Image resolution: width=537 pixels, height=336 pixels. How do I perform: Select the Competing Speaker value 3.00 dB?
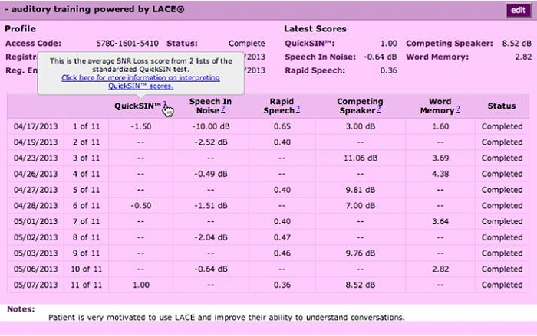(360, 126)
